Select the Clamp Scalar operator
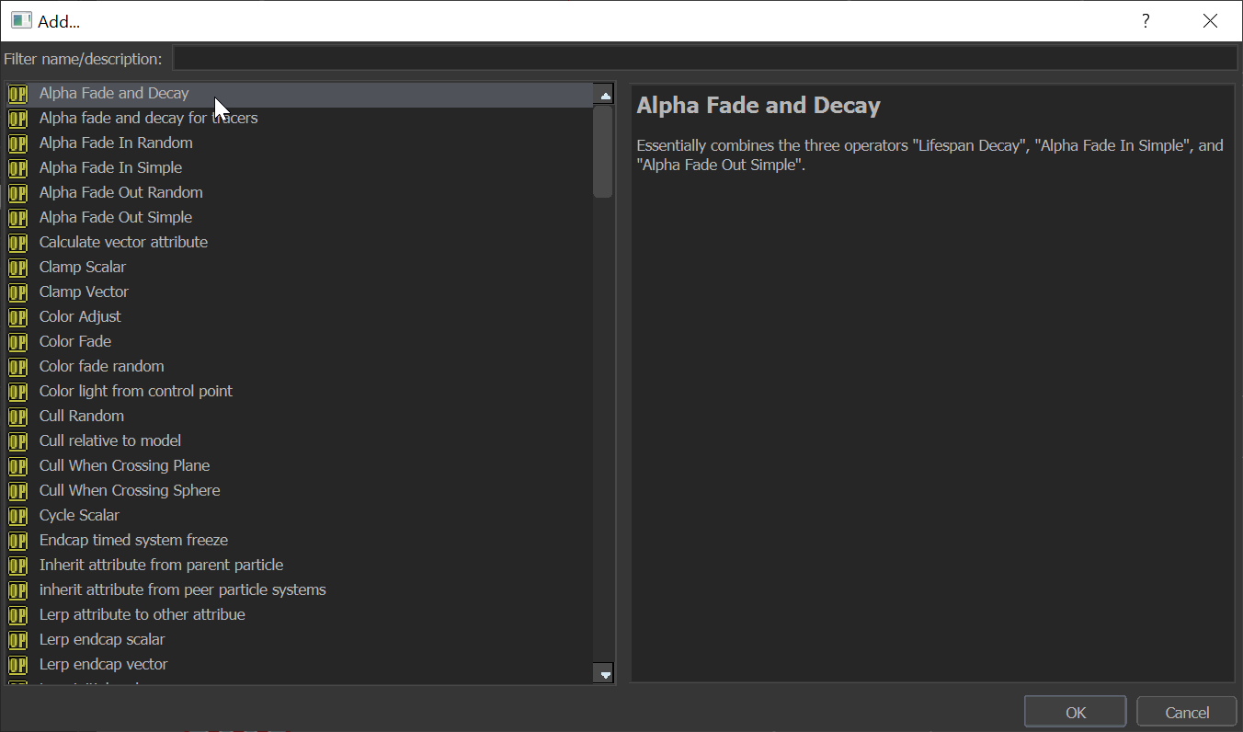 coord(300,268)
